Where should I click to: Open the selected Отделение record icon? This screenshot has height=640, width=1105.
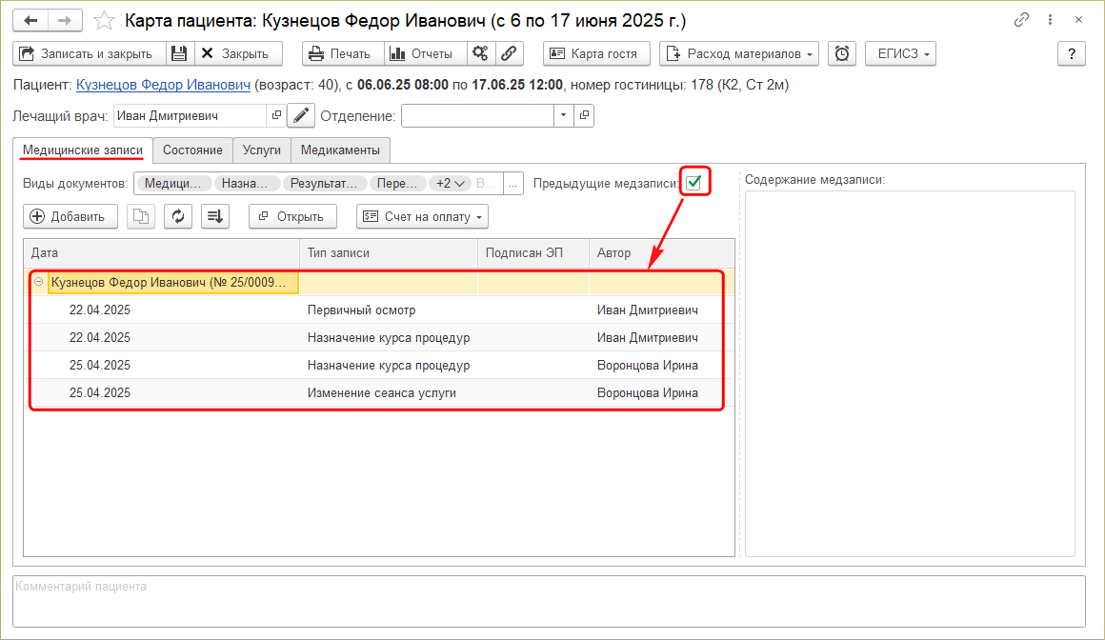[x=584, y=115]
